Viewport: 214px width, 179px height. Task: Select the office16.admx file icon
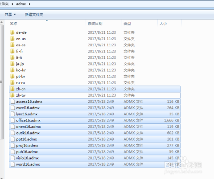tap(12, 120)
